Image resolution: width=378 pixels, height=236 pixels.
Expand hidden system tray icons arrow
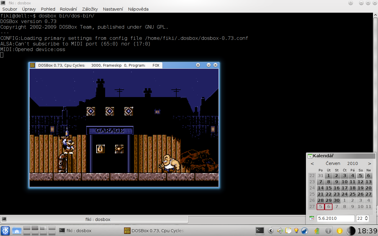point(271,231)
